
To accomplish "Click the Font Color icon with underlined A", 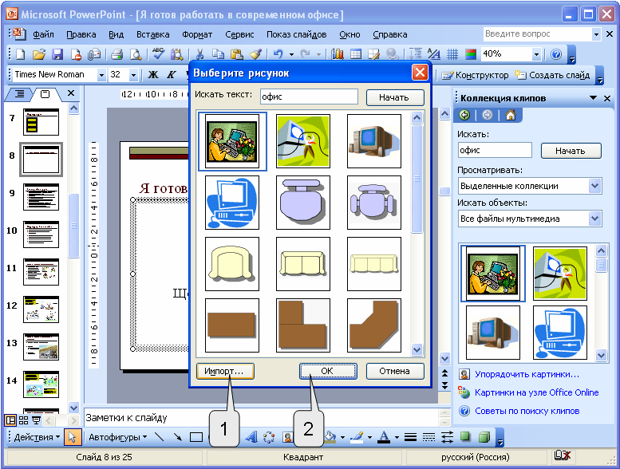I will (384, 437).
